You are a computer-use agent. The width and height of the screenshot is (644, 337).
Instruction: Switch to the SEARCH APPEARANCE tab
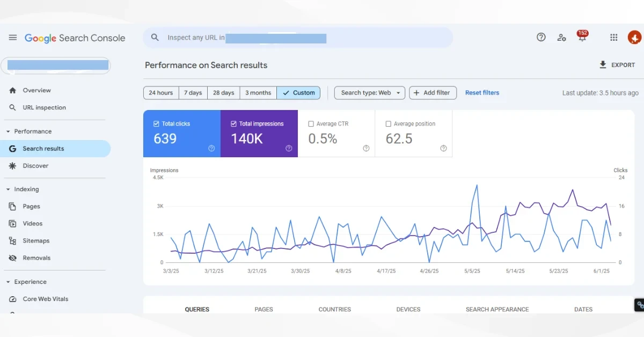[x=497, y=309]
